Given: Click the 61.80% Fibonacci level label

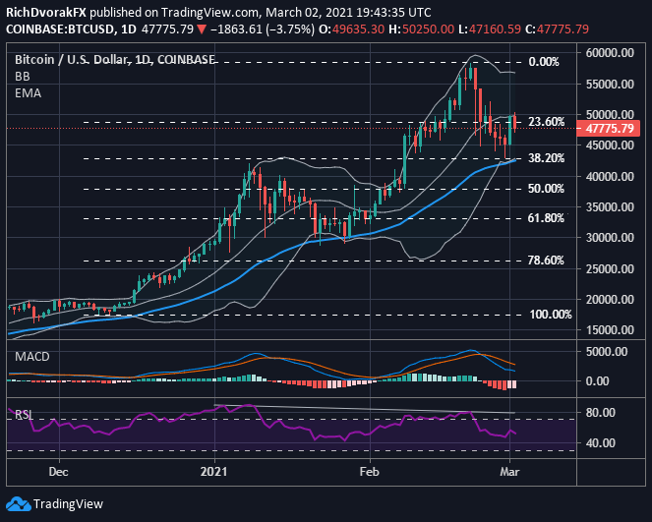Looking at the screenshot, I should [547, 218].
